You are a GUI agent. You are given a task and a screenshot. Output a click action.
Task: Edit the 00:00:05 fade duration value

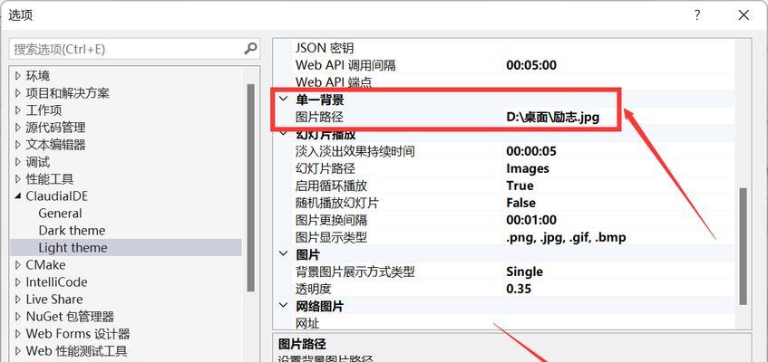point(531,151)
